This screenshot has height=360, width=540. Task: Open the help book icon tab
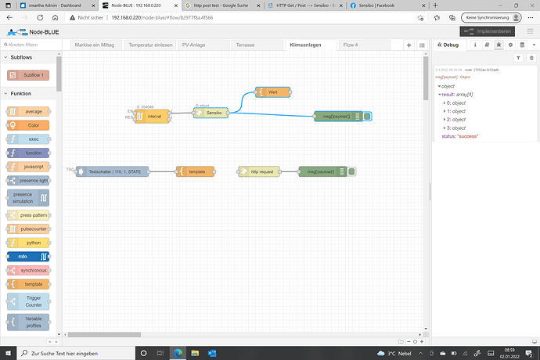click(488, 45)
